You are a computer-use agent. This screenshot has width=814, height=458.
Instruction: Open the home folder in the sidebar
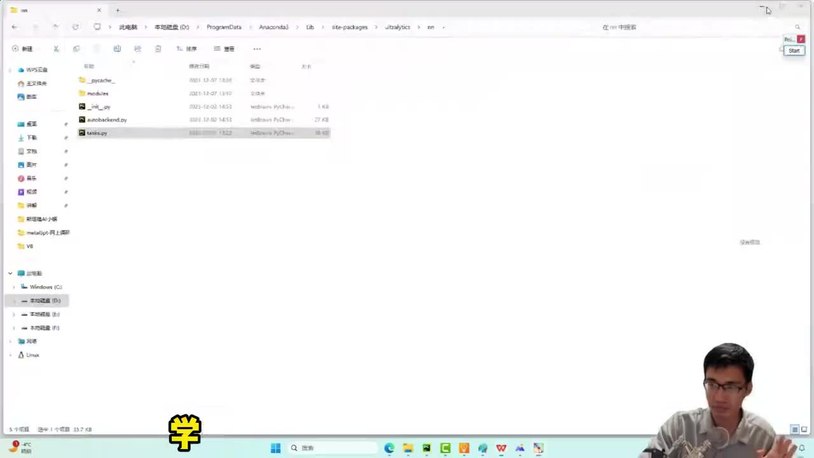pyautogui.click(x=32, y=83)
